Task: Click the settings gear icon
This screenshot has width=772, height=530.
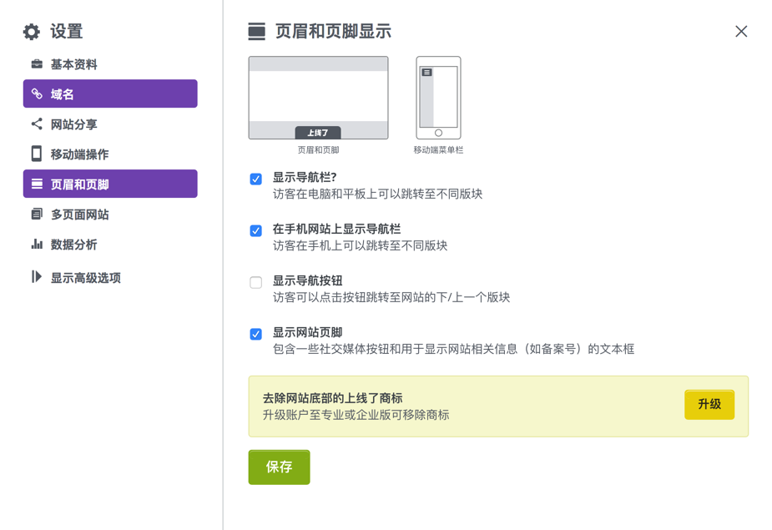Action: tap(32, 32)
